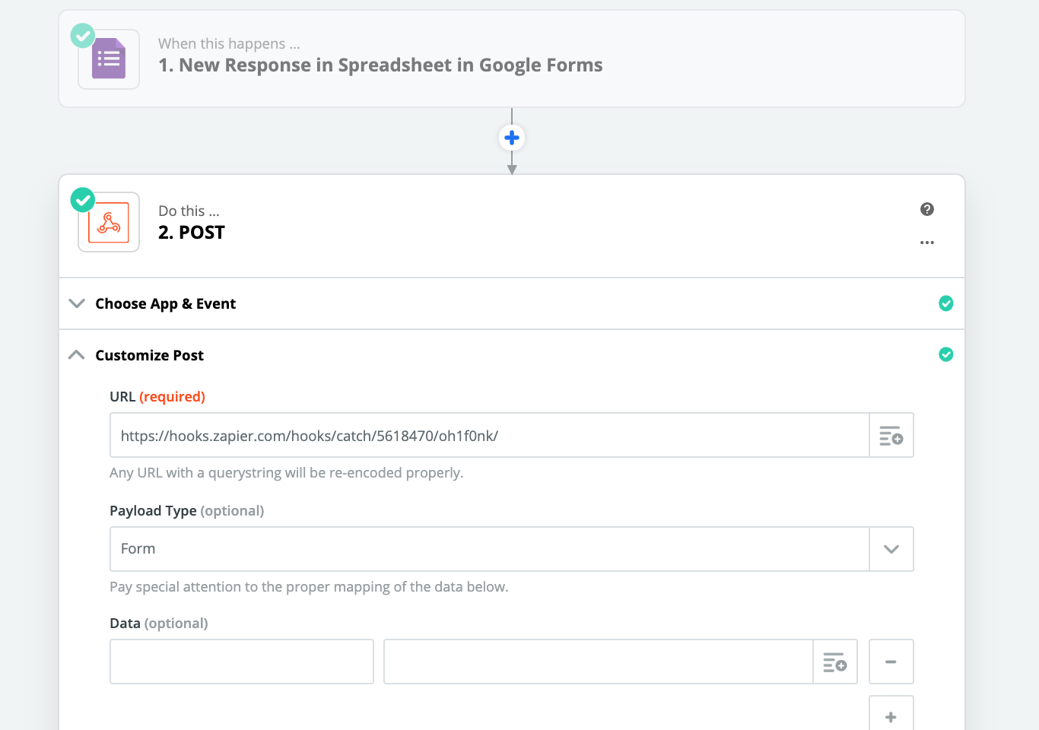Insert data using icon in Data value field
This screenshot has width=1039, height=730.
pos(835,662)
